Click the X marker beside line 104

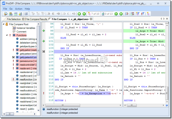pyautogui.click(x=44, y=51)
